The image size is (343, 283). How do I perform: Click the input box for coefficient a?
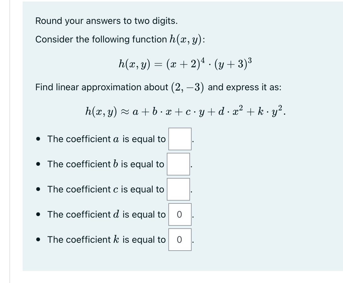(x=179, y=139)
